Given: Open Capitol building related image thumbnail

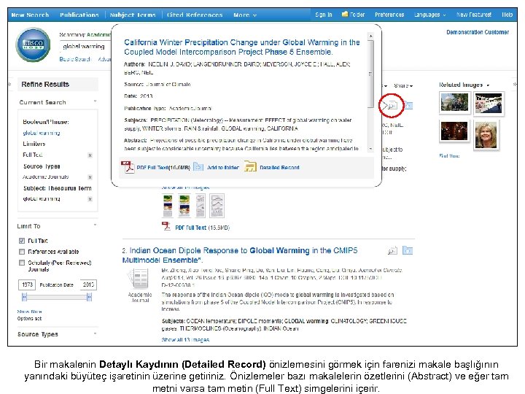Looking at the screenshot, I should tap(454, 103).
